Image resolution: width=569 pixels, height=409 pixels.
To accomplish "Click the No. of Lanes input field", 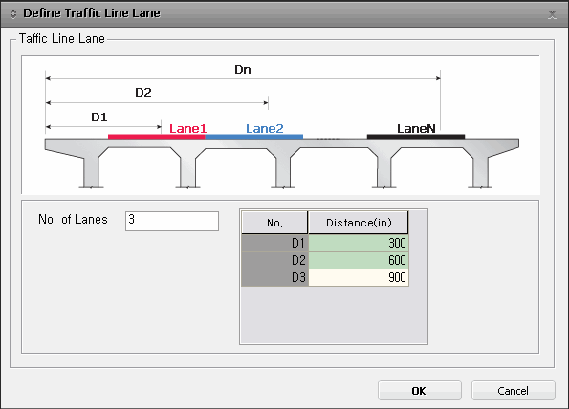I will [172, 221].
